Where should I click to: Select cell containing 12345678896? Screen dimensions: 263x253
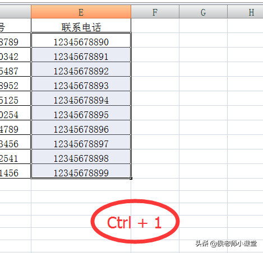81,128
